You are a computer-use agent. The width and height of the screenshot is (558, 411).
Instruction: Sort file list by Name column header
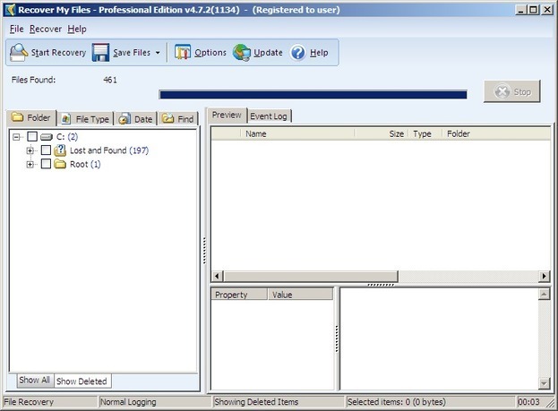[296, 133]
